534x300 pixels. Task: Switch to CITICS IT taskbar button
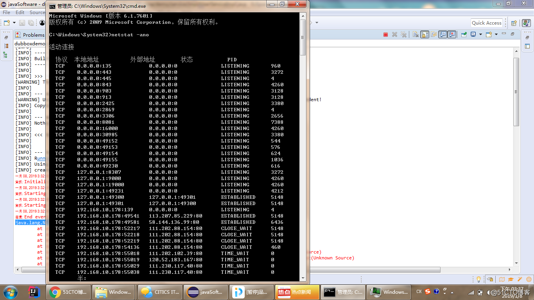coord(160,292)
